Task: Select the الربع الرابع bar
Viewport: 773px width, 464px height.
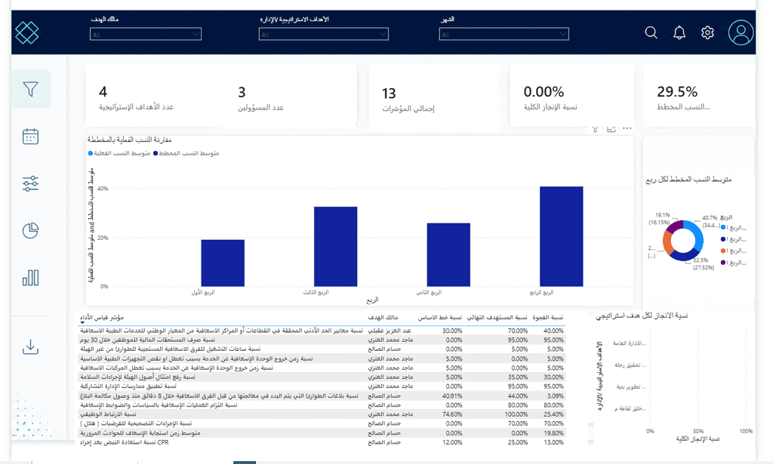Action: coord(561,236)
